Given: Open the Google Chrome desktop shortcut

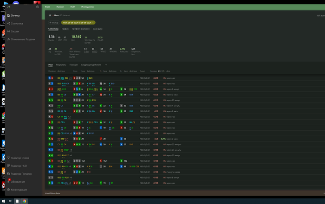Looking at the screenshot, I should tap(4, 117).
